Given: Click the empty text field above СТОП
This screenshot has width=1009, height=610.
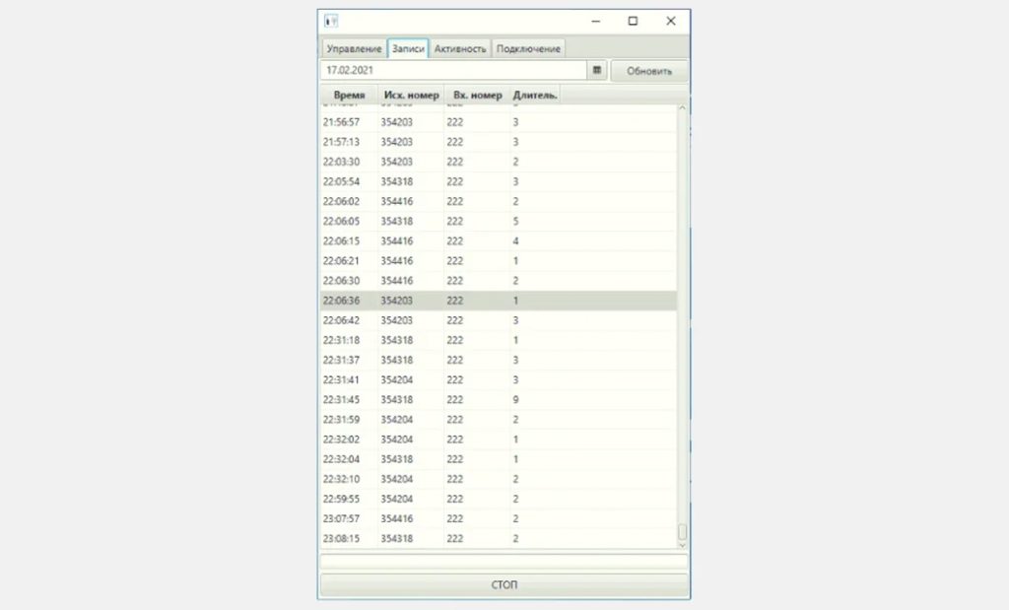Looking at the screenshot, I should [504, 562].
